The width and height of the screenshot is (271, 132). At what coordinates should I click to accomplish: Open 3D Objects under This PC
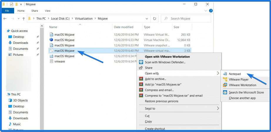(x=20, y=100)
